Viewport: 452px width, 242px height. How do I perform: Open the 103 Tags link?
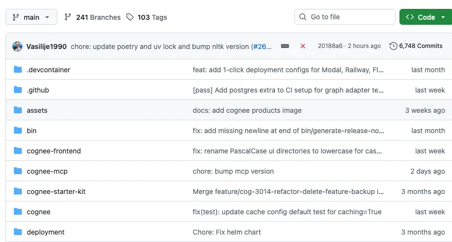147,17
